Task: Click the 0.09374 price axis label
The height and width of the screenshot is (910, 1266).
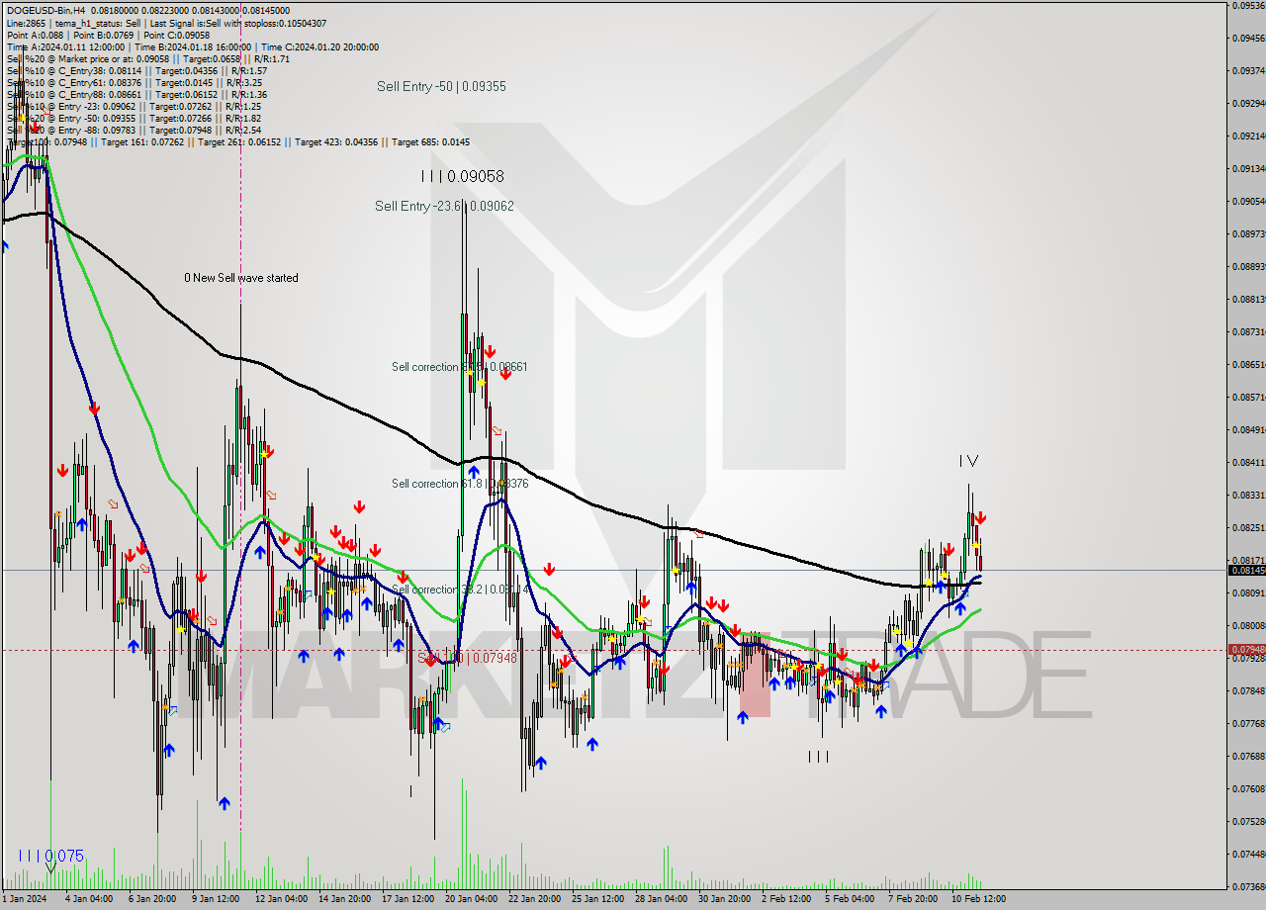Action: [x=1247, y=70]
